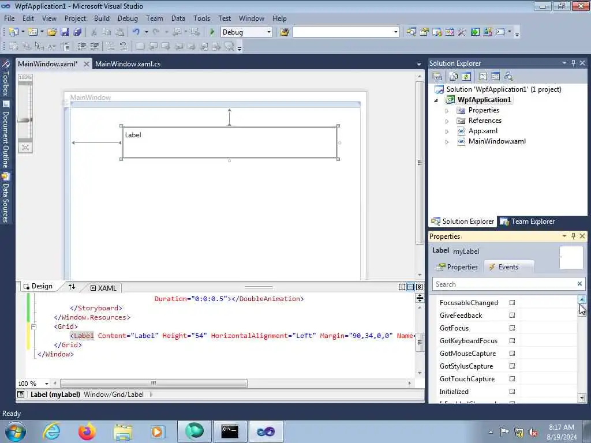591x443 pixels.
Task: Open the Toolbox side panel
Action: point(6,77)
